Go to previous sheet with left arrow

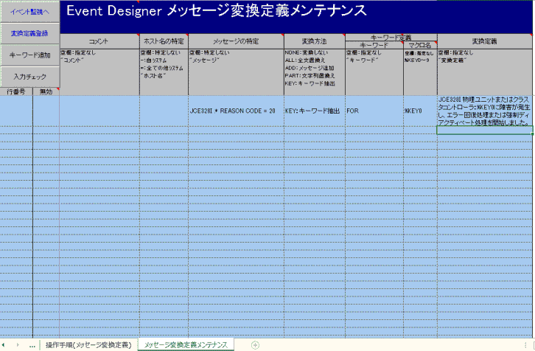pos(4,345)
